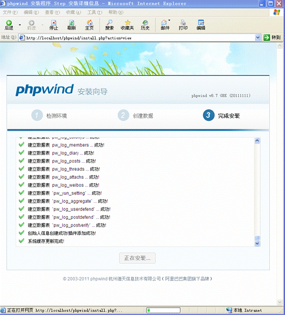Click the 本地 Intranet zone icon
285x315 pixels.
(x=229, y=310)
